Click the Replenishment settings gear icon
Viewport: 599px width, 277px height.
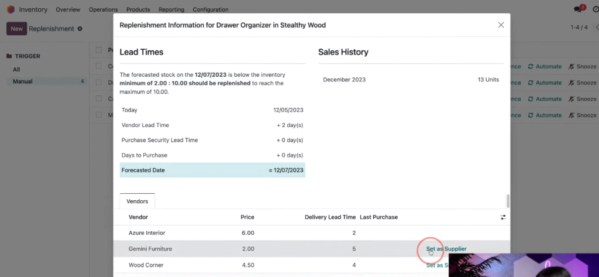click(80, 29)
